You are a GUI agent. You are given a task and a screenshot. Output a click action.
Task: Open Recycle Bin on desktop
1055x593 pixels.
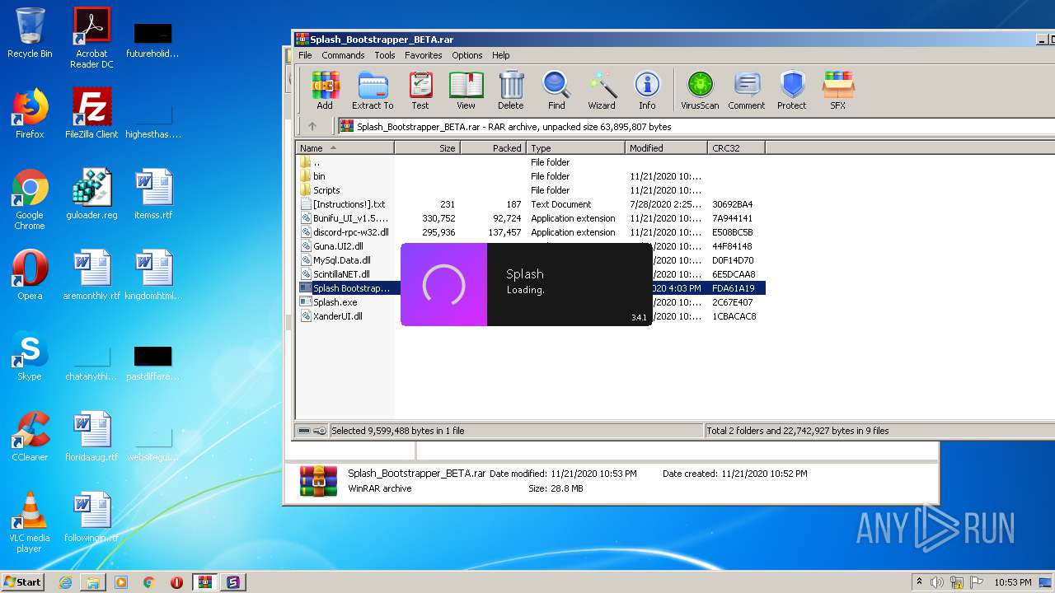(x=30, y=33)
